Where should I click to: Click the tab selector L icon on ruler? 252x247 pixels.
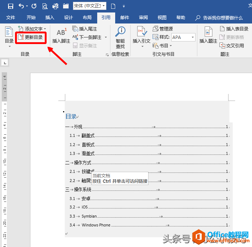5,63
